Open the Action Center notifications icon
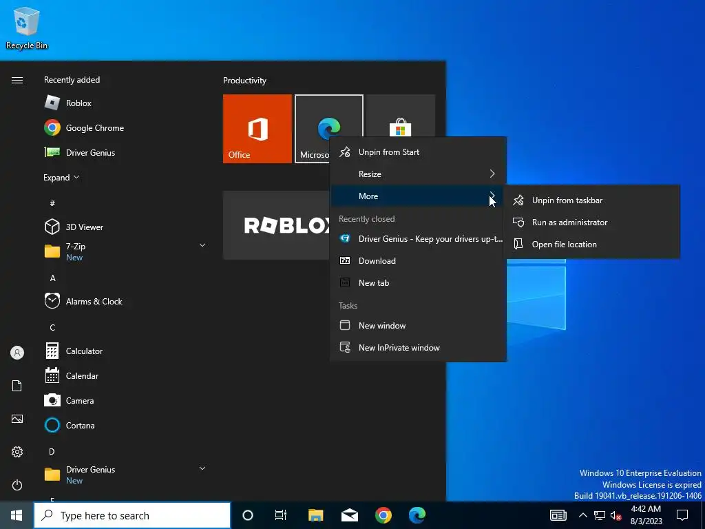 pyautogui.click(x=682, y=515)
